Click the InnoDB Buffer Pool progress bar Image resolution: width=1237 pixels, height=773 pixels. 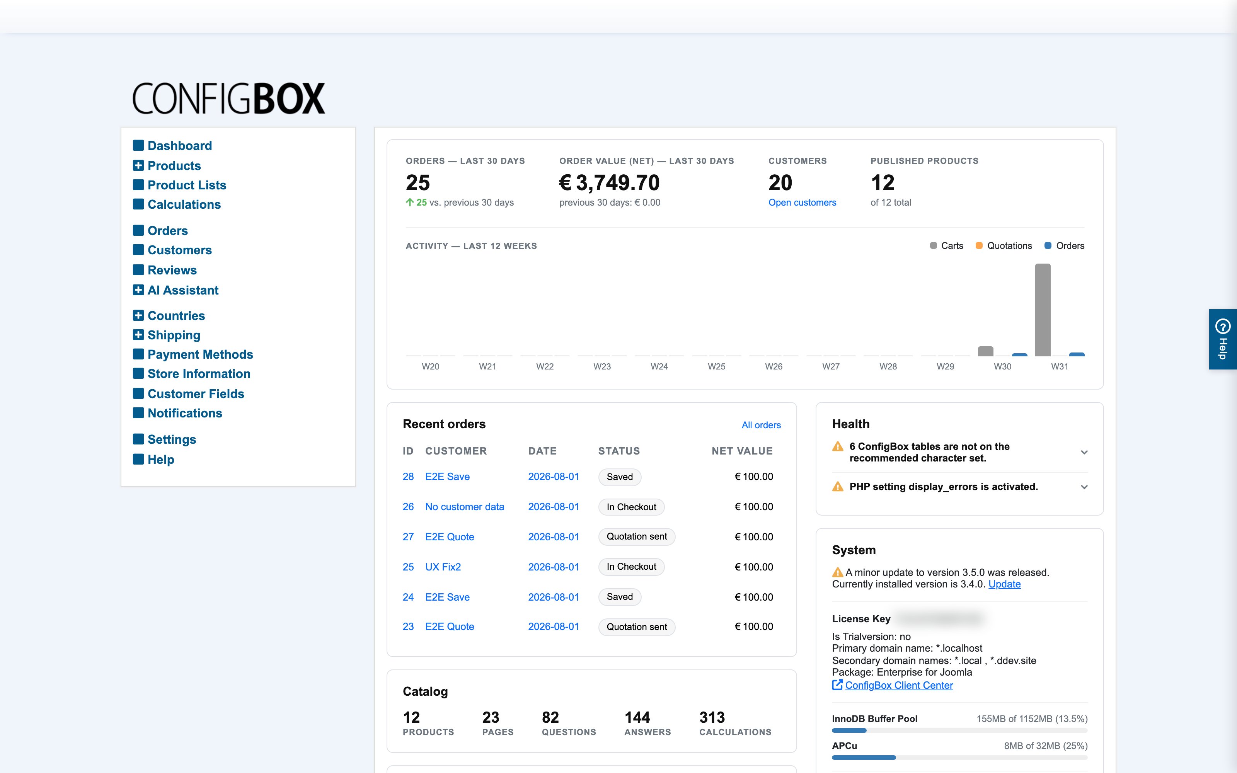(x=959, y=730)
